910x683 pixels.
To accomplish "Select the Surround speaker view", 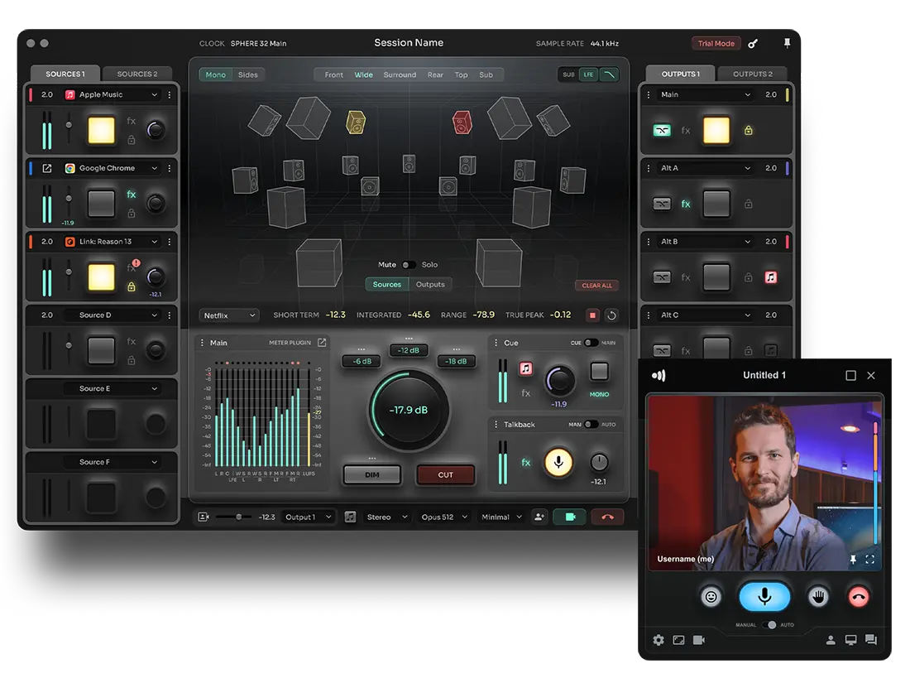I will point(400,75).
